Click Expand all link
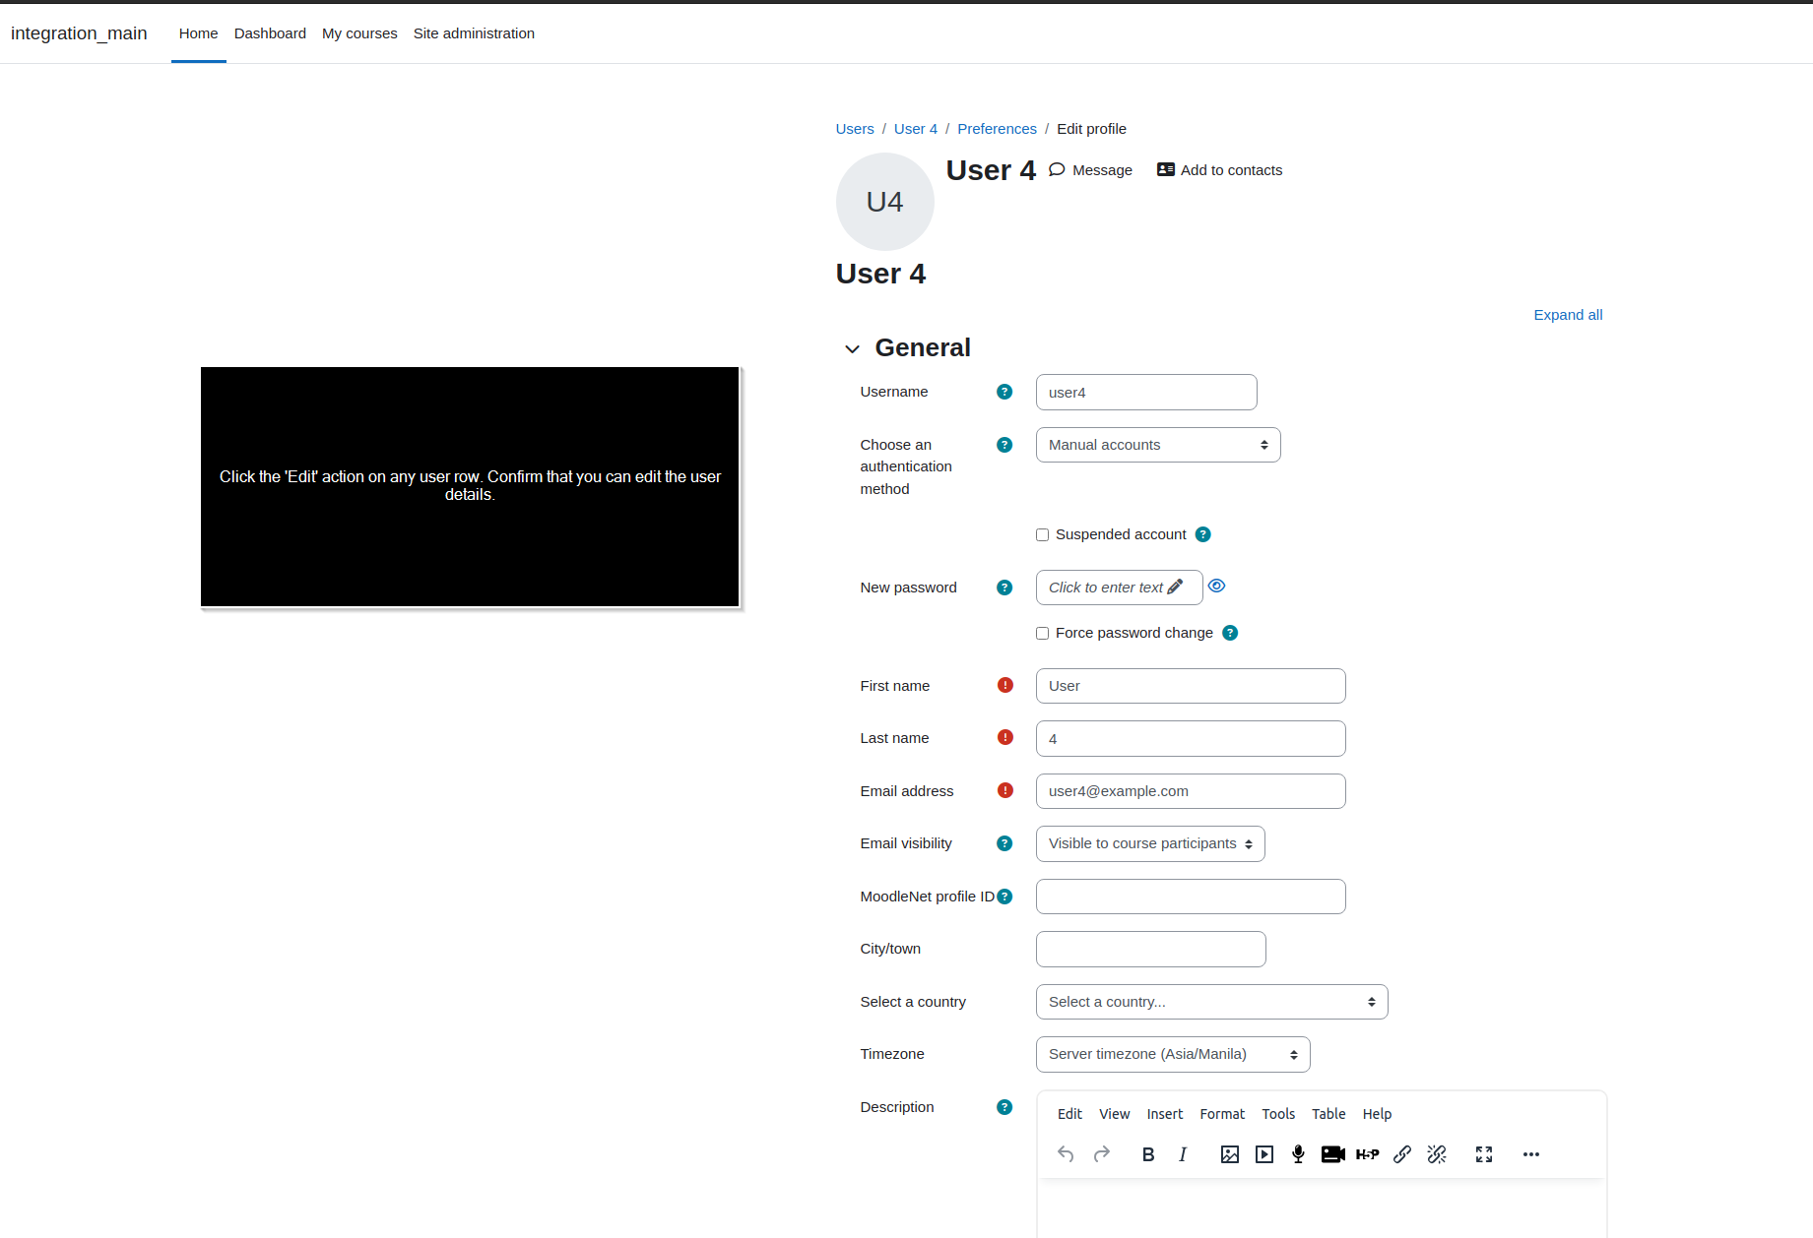This screenshot has height=1238, width=1813. pos(1568,315)
